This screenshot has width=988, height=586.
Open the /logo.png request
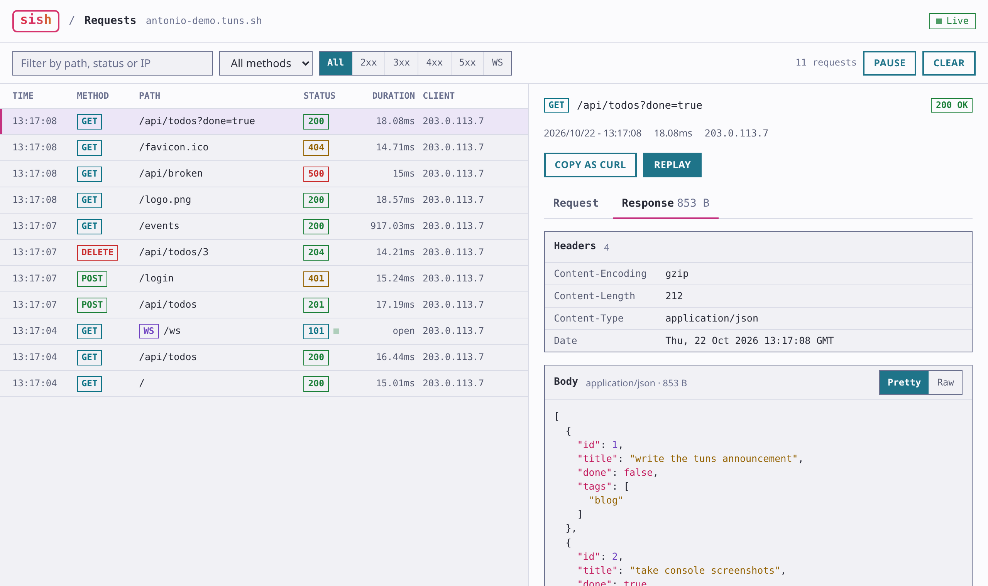(264, 200)
